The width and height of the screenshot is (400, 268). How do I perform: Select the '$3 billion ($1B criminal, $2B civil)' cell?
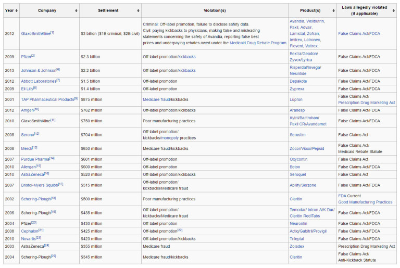click(x=110, y=34)
